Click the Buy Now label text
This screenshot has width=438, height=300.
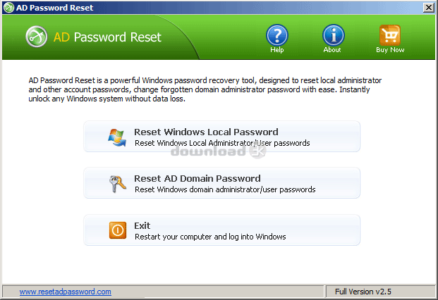390,50
